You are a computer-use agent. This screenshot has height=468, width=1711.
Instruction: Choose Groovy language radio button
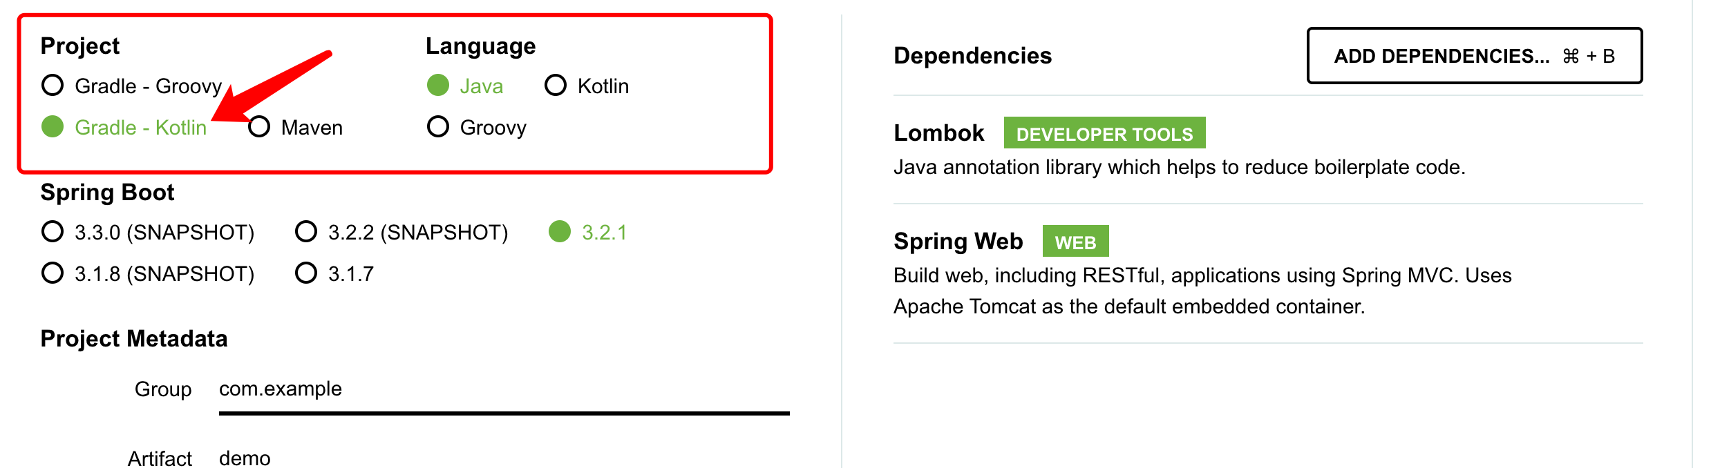click(x=439, y=127)
